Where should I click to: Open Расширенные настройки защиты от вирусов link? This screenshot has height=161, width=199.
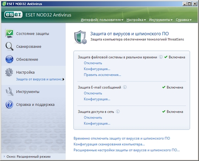click(x=127, y=150)
